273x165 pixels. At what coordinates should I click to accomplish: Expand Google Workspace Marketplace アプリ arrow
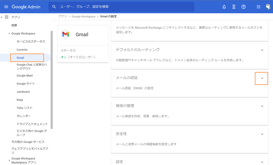pos(9,160)
